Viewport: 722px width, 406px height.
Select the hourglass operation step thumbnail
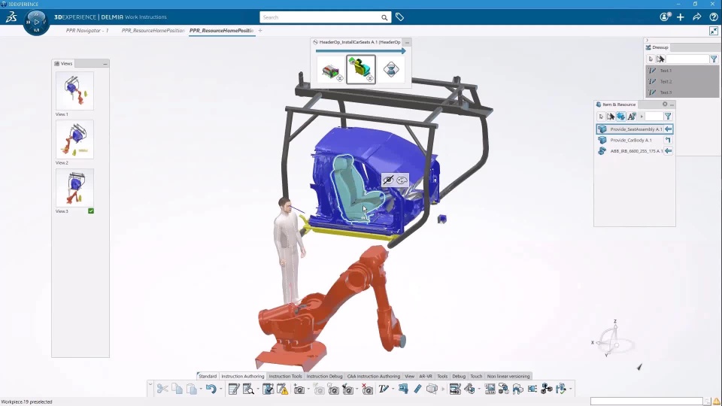391,69
